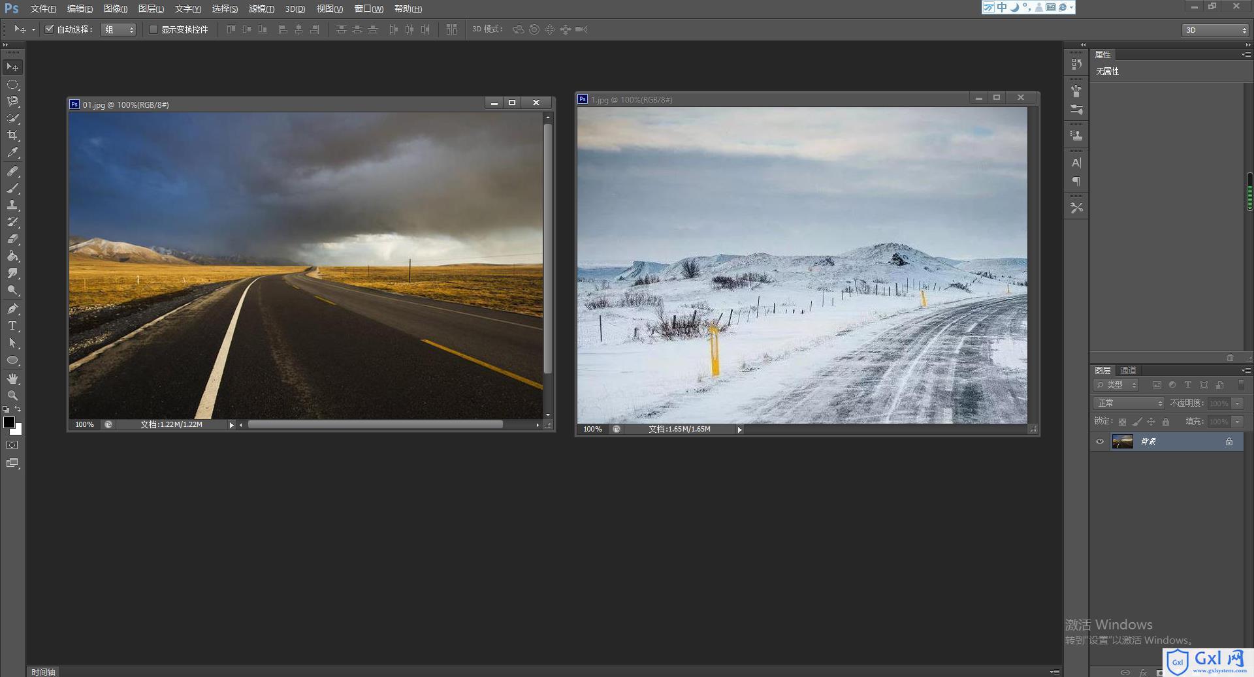Select the Clone Stamp tool

point(12,205)
